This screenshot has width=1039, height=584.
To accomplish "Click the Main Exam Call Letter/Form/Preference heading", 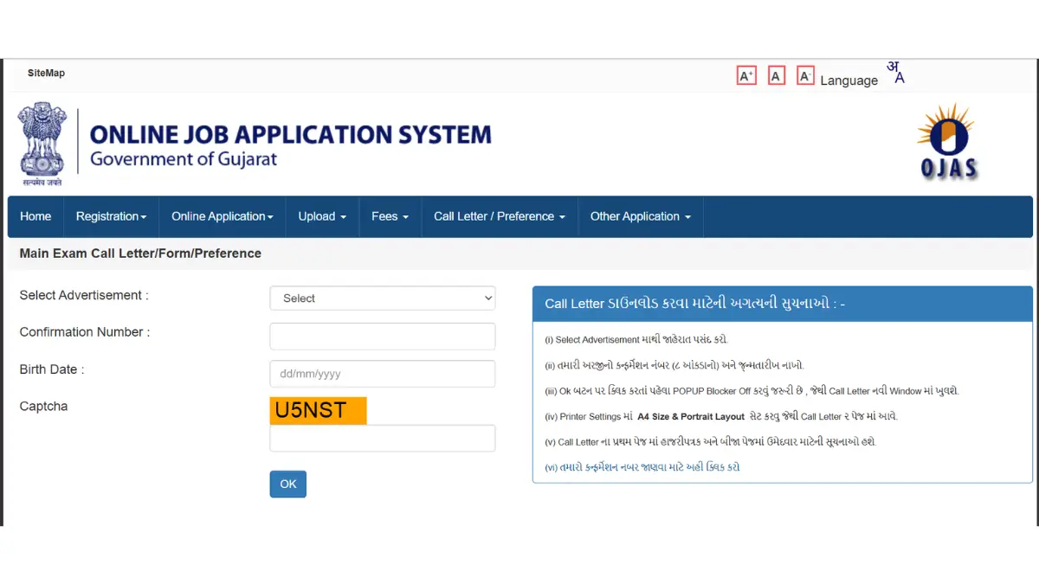I will [x=140, y=253].
